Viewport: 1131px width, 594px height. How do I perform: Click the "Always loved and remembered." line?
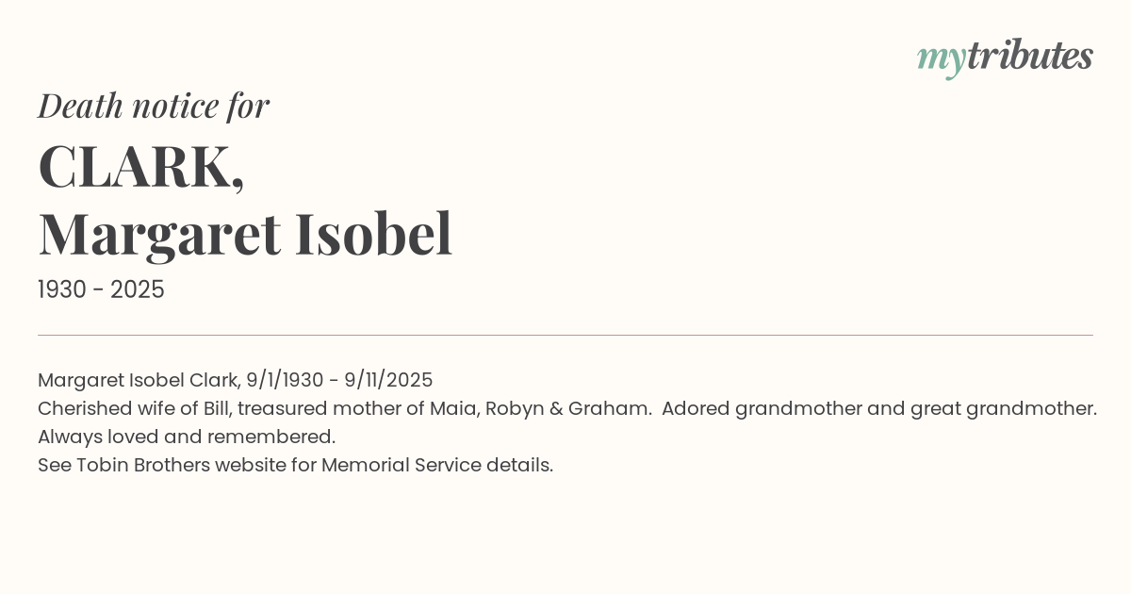point(187,437)
